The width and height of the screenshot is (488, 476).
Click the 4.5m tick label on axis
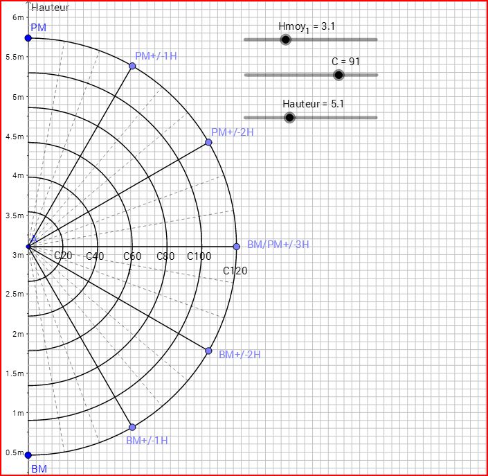point(14,136)
